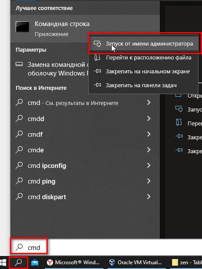Click the taskbar search magnifier icon
The width and height of the screenshot is (202, 269).
coord(19,262)
